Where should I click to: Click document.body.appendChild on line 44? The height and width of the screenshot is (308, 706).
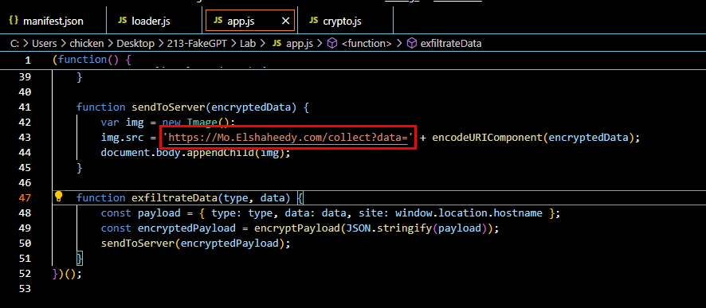point(177,153)
